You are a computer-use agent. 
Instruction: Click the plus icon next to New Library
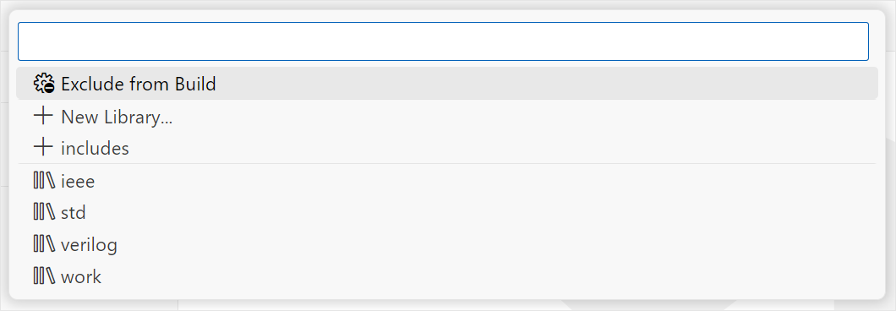point(43,117)
